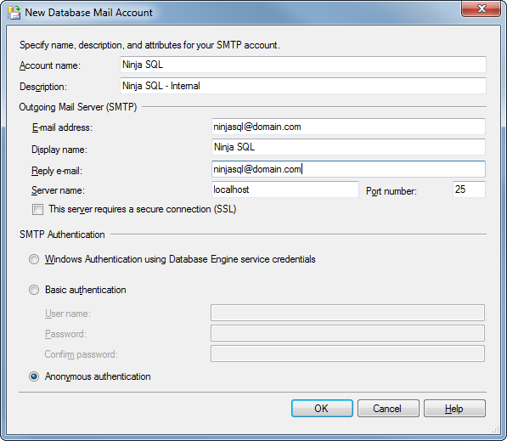Click the Server name field containing localhost
Image resolution: width=507 pixels, height=441 pixels.
pyautogui.click(x=284, y=189)
